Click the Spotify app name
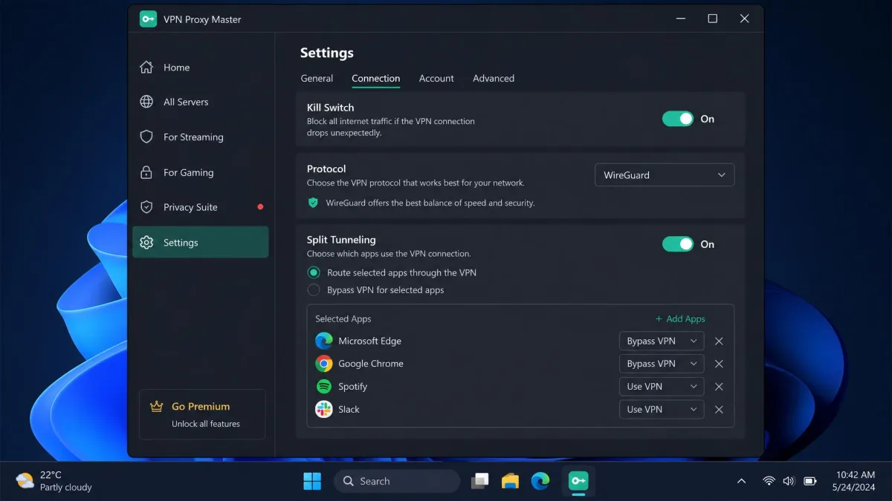Viewport: 892px width, 501px height. [352, 387]
